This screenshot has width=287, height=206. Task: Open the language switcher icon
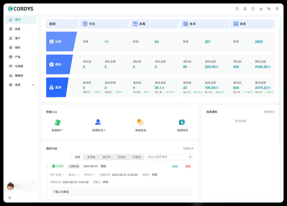(269, 9)
